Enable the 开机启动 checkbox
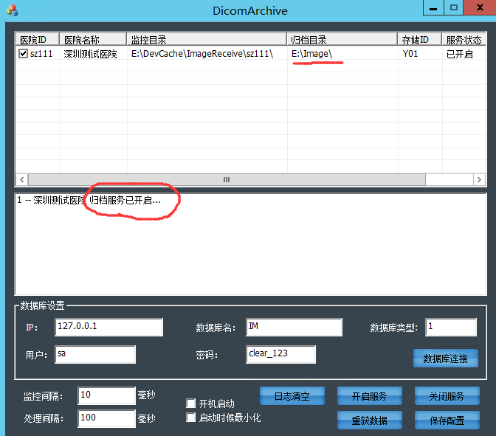 192,404
